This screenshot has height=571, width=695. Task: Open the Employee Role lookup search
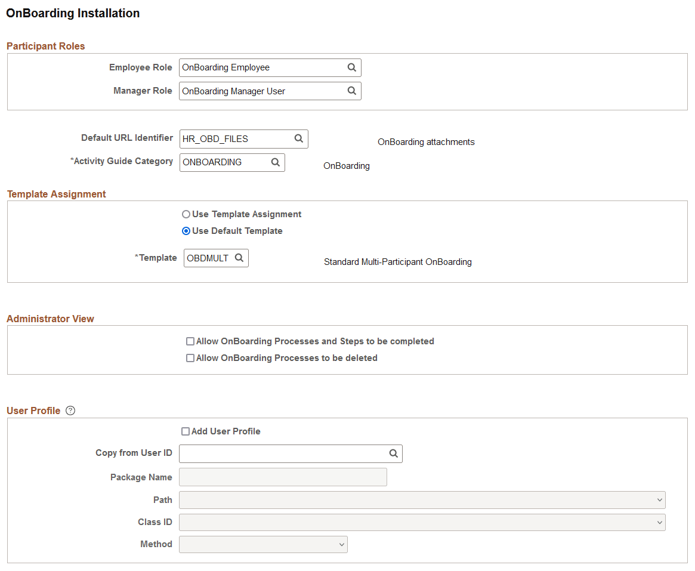[351, 67]
